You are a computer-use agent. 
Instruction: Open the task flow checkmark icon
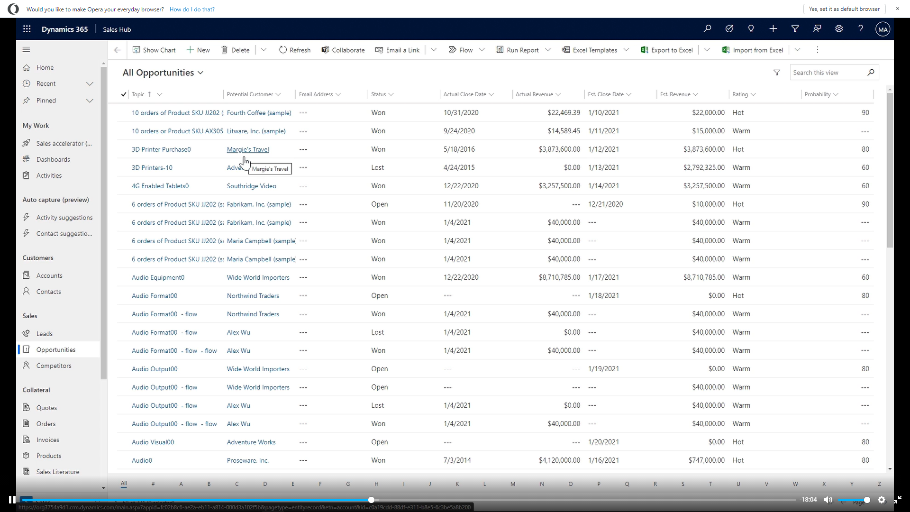coord(729,29)
